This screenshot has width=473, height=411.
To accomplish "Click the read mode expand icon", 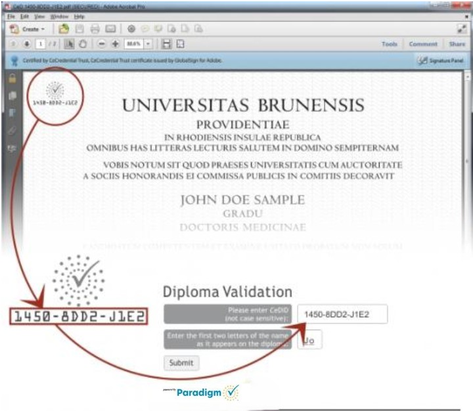I will (x=462, y=29).
